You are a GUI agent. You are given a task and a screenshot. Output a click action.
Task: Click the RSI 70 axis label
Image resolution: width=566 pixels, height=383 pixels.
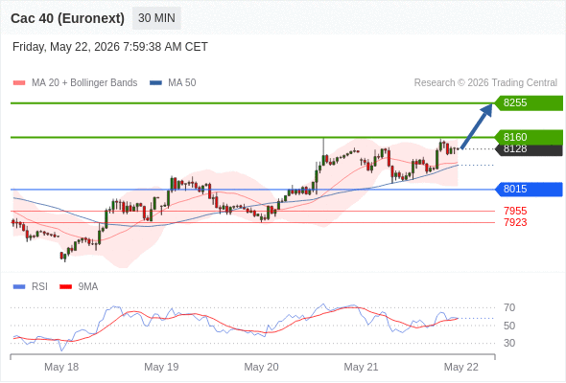pos(509,307)
